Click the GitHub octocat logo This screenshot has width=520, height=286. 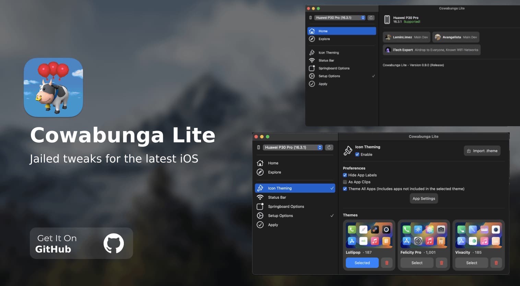114,243
